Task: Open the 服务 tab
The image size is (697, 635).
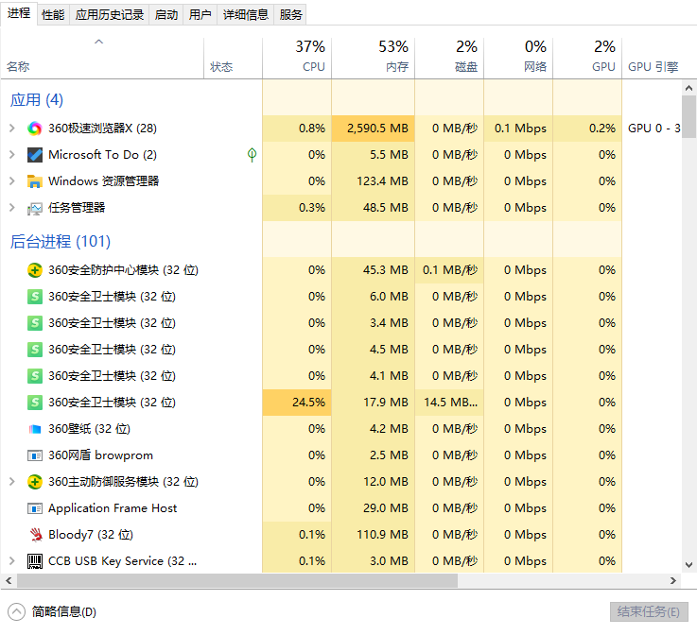Action: click(x=290, y=15)
